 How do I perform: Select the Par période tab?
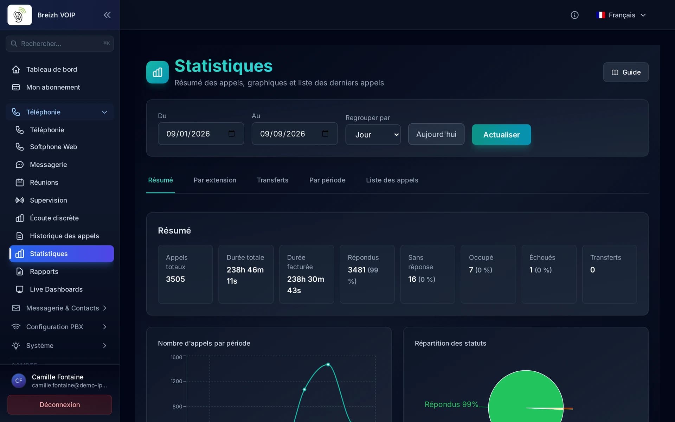(x=327, y=180)
